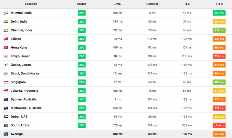This screenshot has height=138, width=232.
Task: Click the 339 ms TLS value
Action: click(187, 125)
